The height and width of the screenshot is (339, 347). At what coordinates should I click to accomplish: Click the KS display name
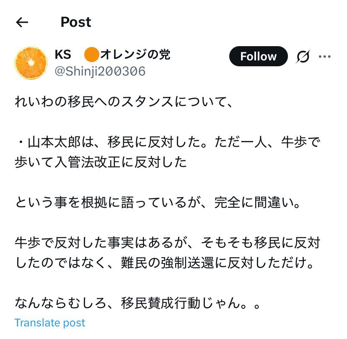pos(63,55)
